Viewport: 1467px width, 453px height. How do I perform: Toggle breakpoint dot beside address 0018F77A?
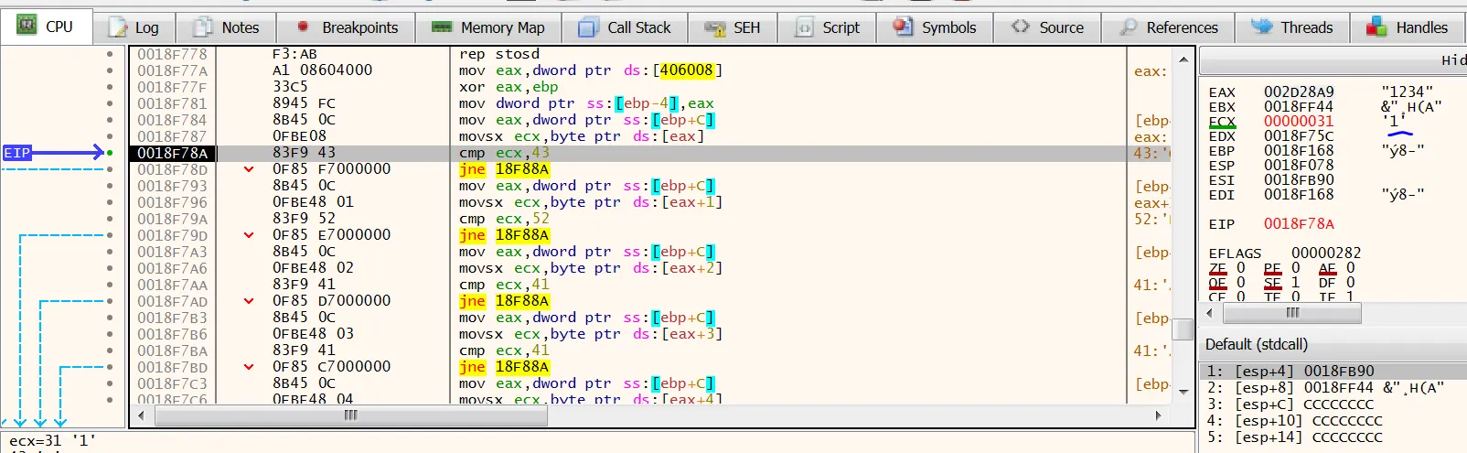110,70
